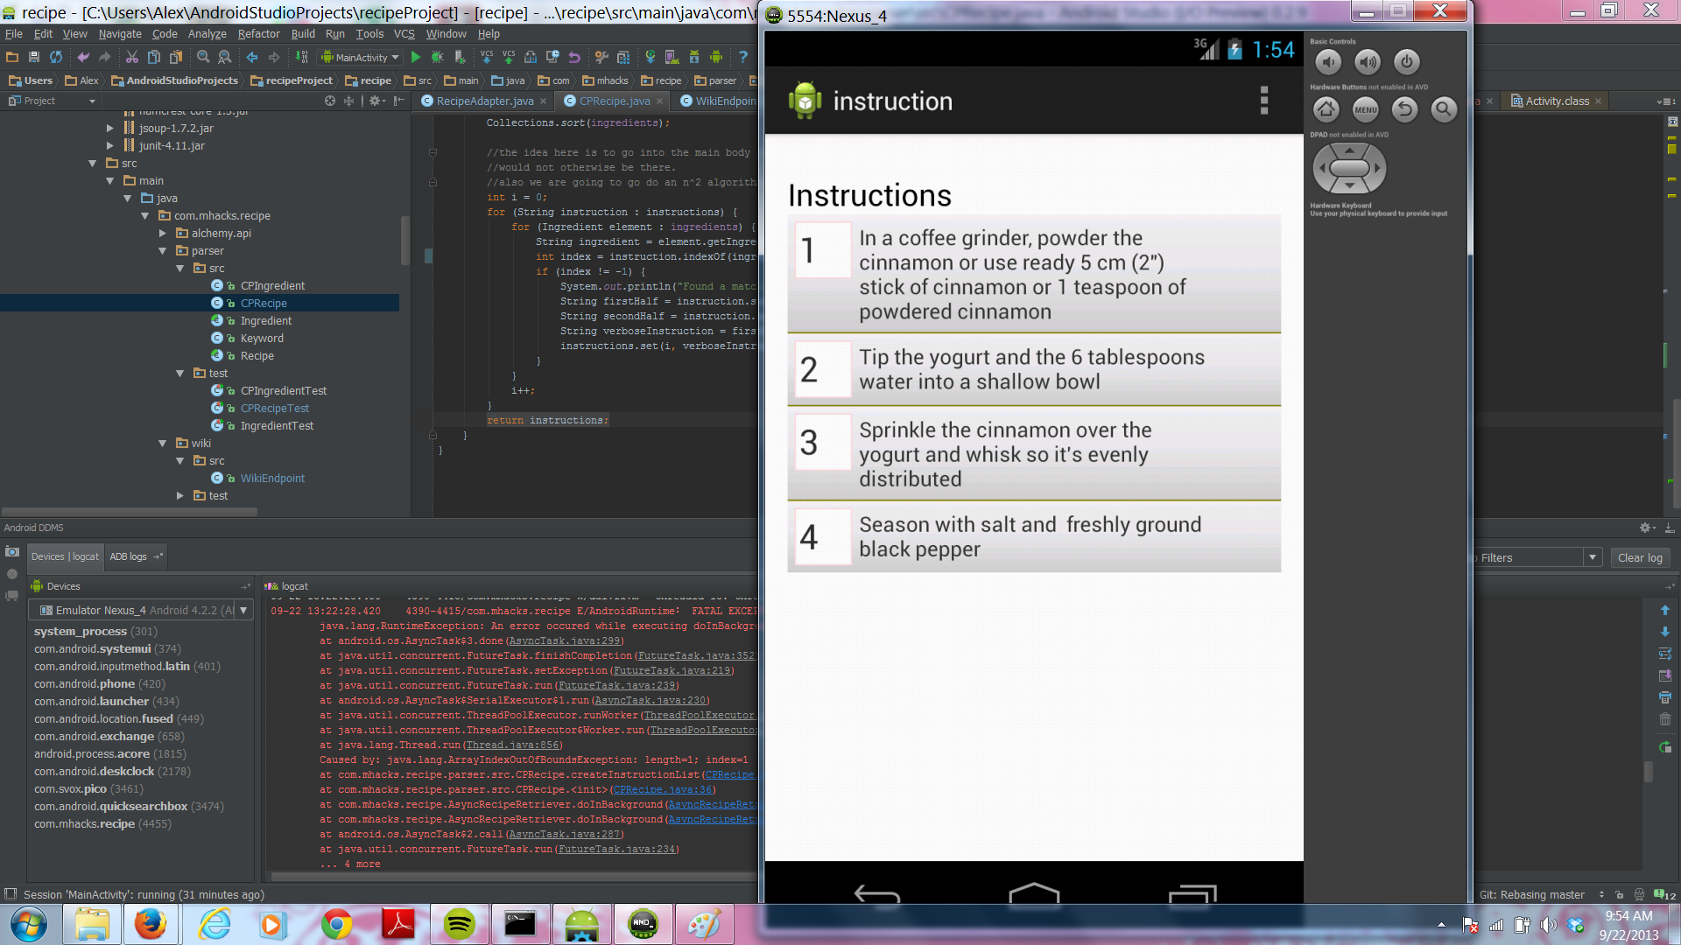
Task: Click the Debug bug icon
Action: click(437, 58)
